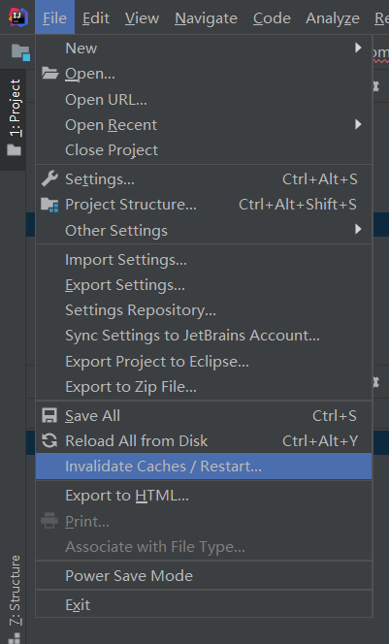Click the IntelliJ IDEA logo icon
The height and width of the screenshot is (644, 389).
click(x=18, y=17)
